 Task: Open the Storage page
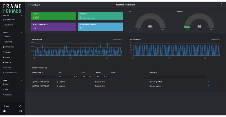[8, 42]
